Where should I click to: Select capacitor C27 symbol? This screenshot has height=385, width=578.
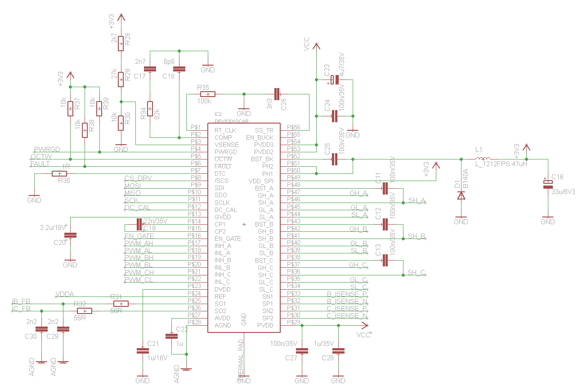[302, 350]
